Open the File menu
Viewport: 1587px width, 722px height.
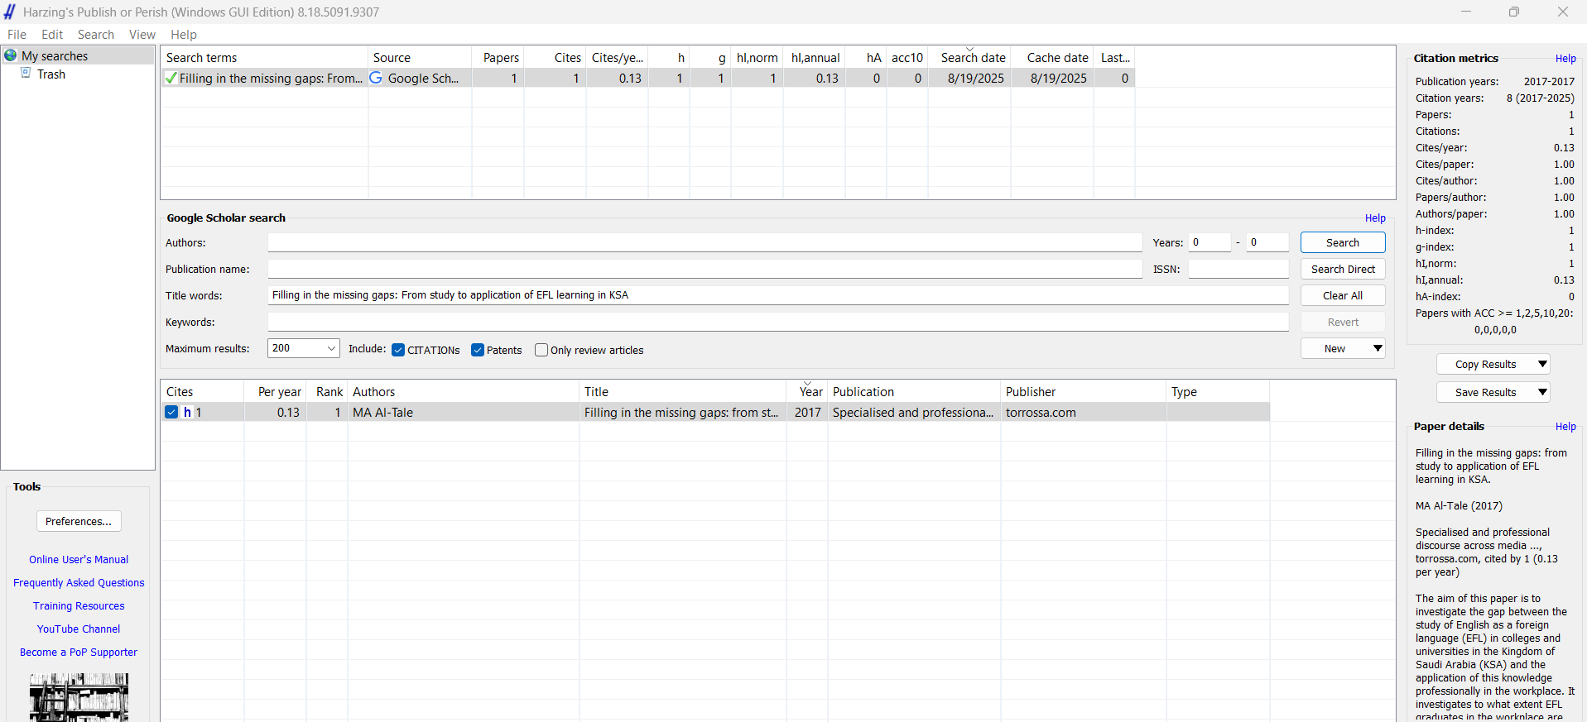pos(17,34)
